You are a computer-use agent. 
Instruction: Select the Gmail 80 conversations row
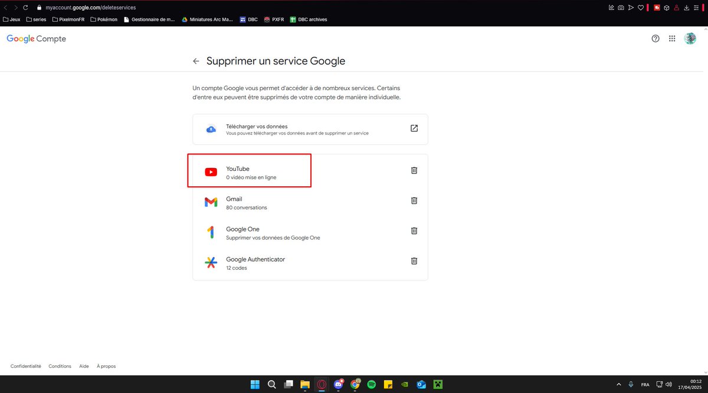coord(310,201)
